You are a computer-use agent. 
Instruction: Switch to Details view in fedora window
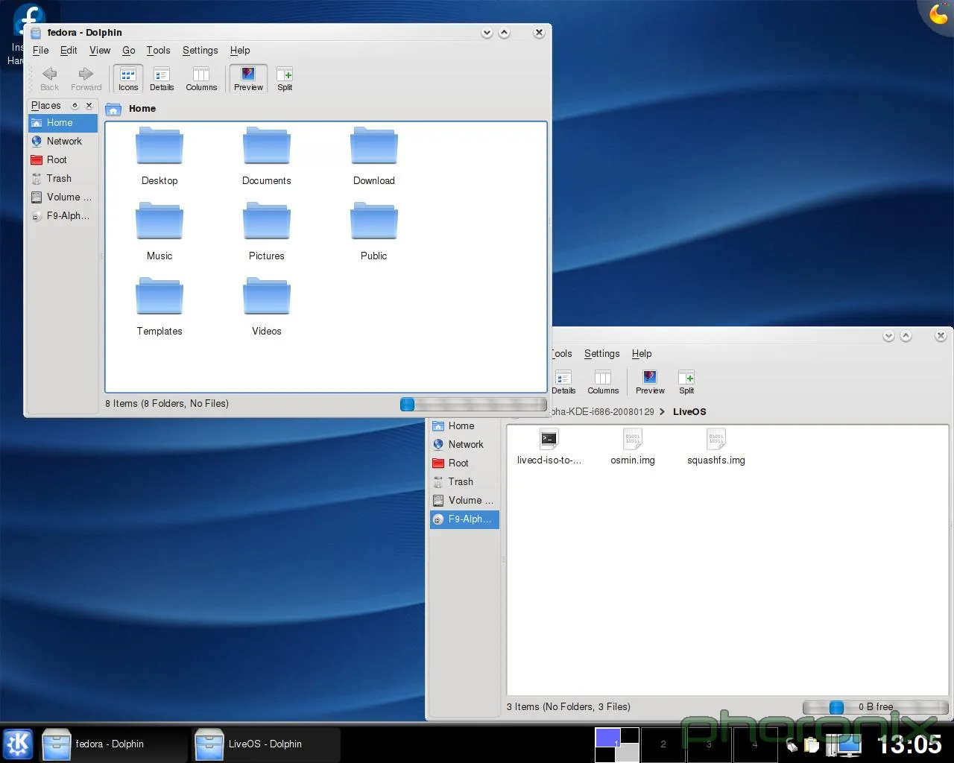point(162,79)
